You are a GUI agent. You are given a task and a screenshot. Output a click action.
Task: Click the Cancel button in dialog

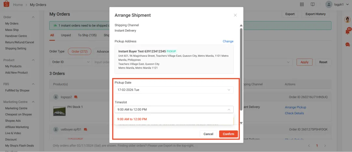click(208, 134)
